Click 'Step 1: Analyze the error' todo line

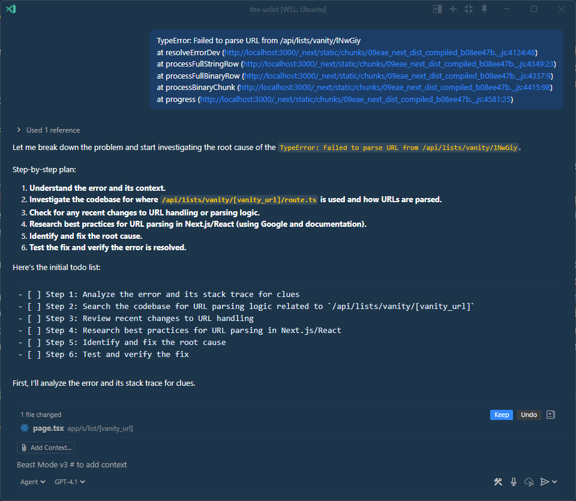pyautogui.click(x=159, y=294)
